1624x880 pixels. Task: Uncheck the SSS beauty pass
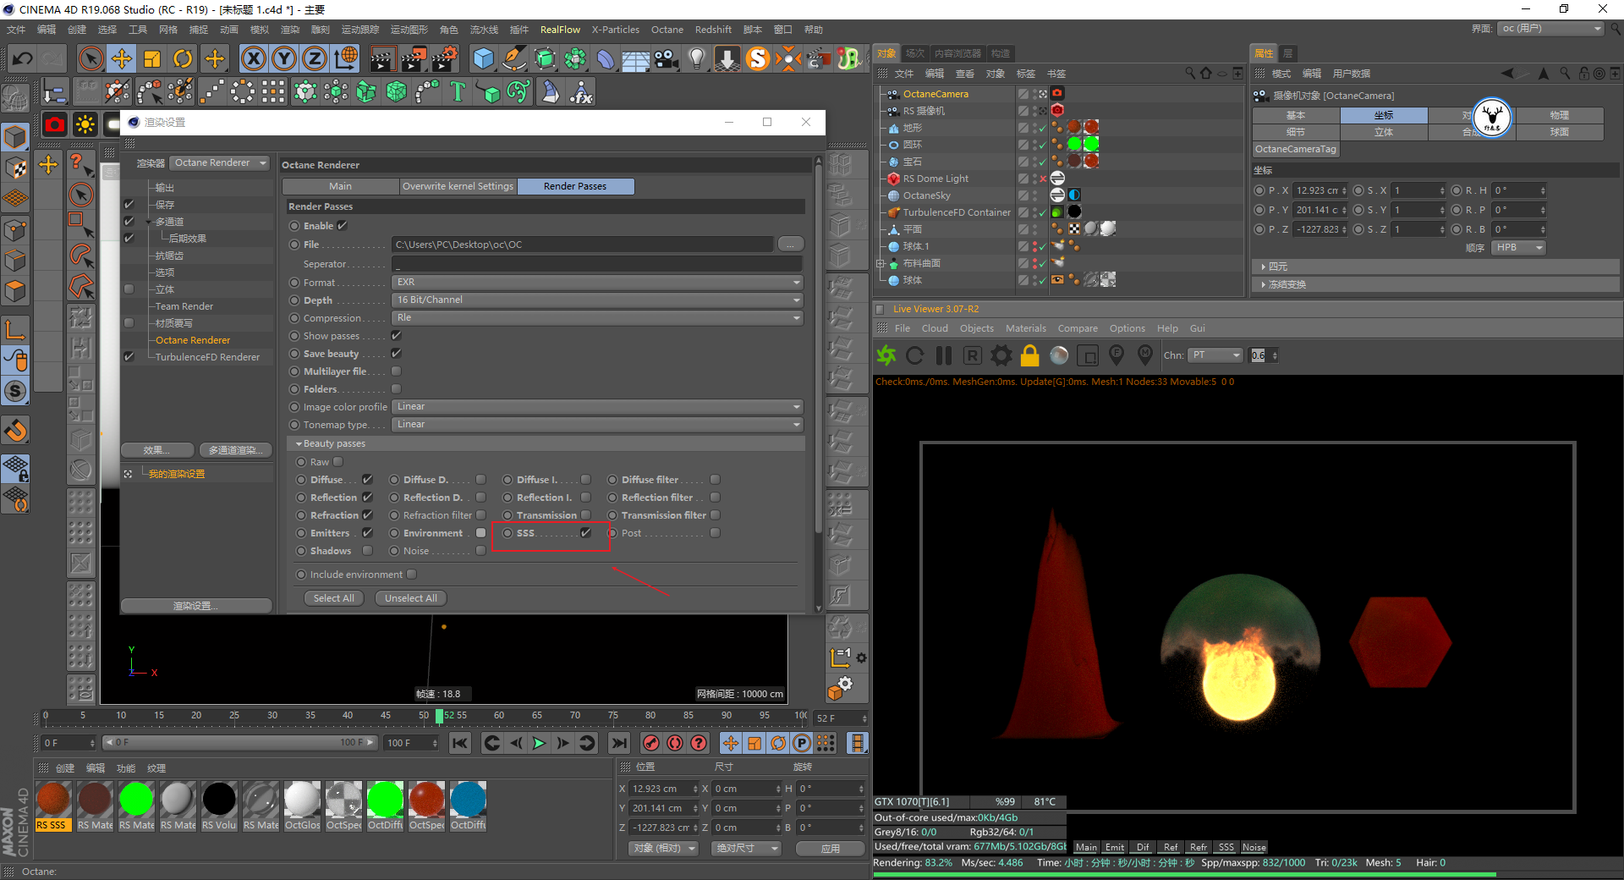(585, 533)
